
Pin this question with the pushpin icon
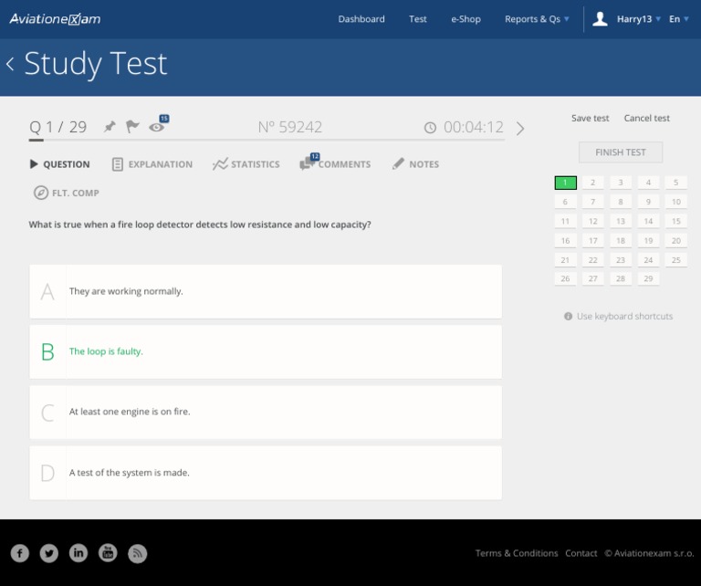110,127
